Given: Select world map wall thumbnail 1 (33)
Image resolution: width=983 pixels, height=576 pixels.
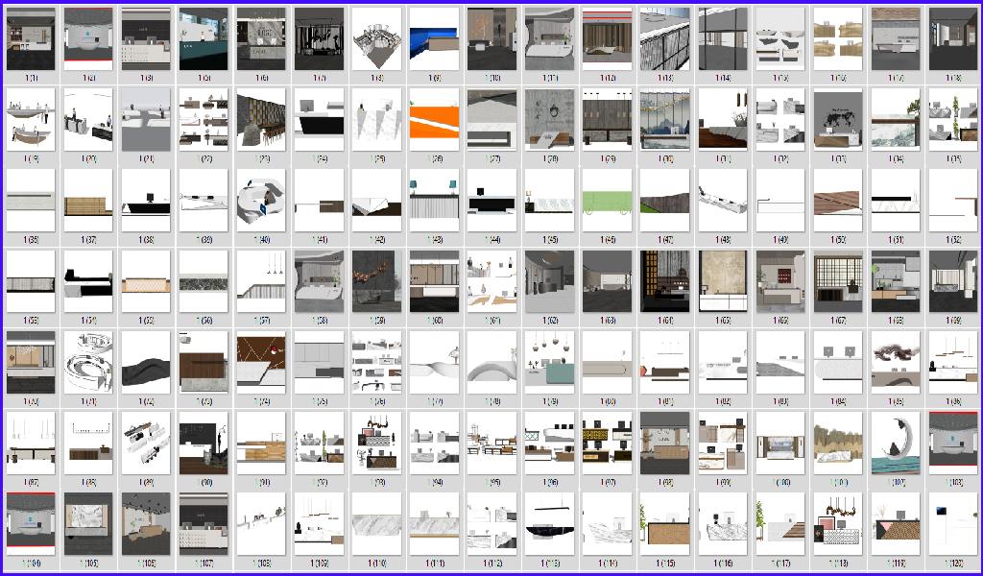Looking at the screenshot, I should 837,120.
